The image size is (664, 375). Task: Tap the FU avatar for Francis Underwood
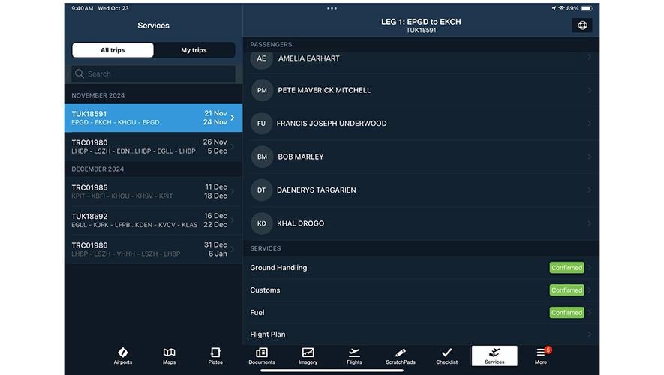(x=261, y=124)
